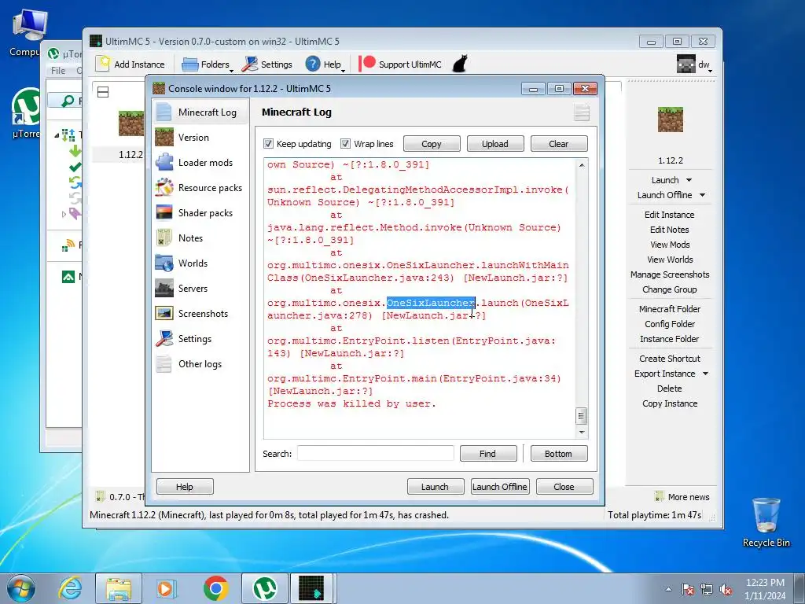Click Delete in instance panel

point(670,389)
